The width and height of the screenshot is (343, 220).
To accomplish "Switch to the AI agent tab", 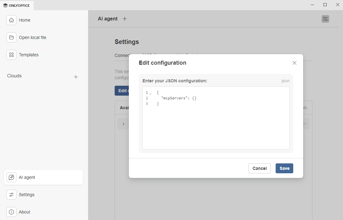I will pos(108,19).
